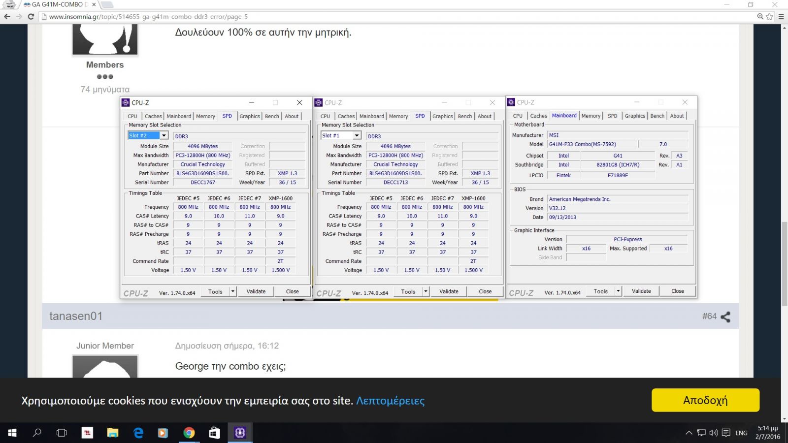
Task: Click the CPU-Z logo in Slot #2 window title
Action: (x=126, y=103)
